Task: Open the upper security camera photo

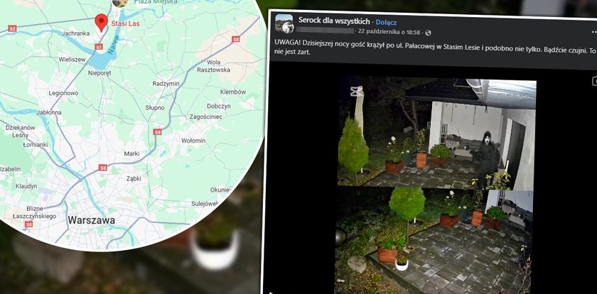Action: pyautogui.click(x=436, y=133)
